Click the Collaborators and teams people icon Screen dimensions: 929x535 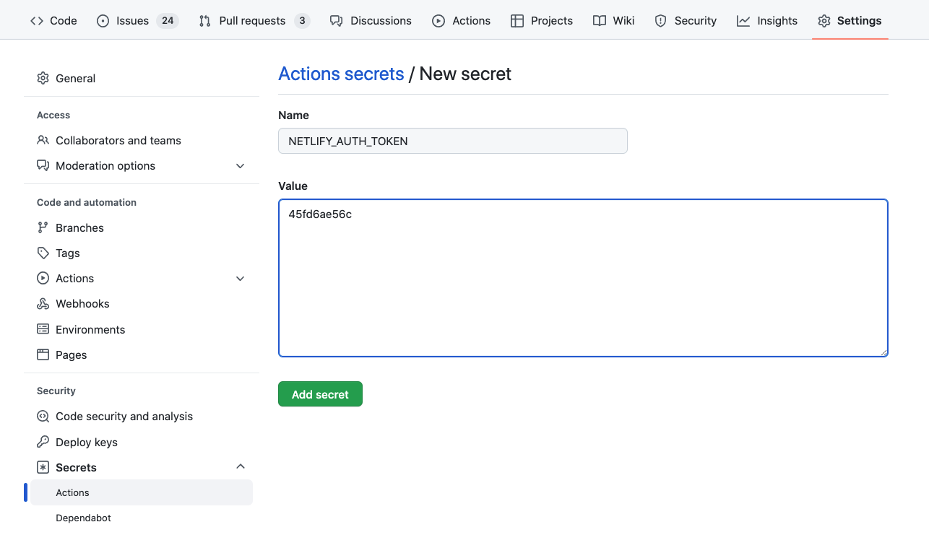click(x=43, y=140)
